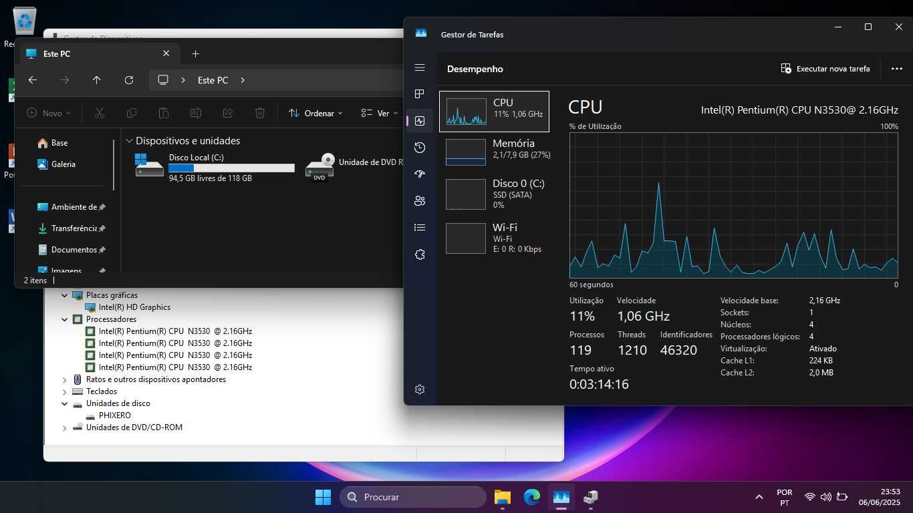Screen dimensions: 913x513
Task: Click the Share icon in Explorer toolbar
Action: point(228,114)
